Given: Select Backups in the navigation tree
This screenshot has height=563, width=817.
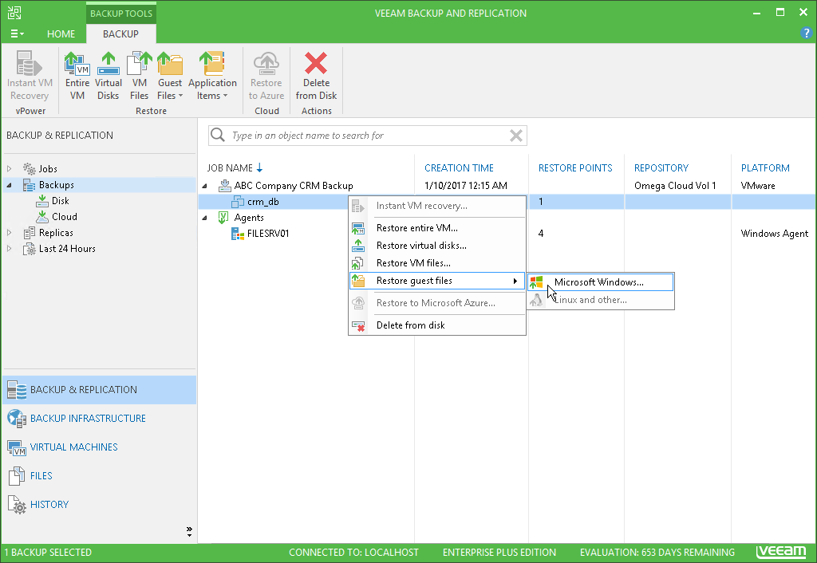Looking at the screenshot, I should pyautogui.click(x=57, y=185).
